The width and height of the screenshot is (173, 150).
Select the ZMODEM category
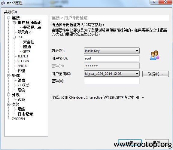18,119
